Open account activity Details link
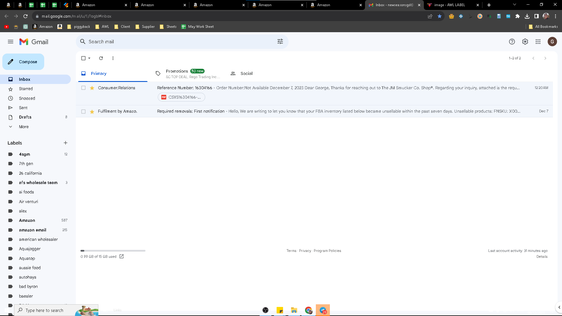 pos(542,257)
